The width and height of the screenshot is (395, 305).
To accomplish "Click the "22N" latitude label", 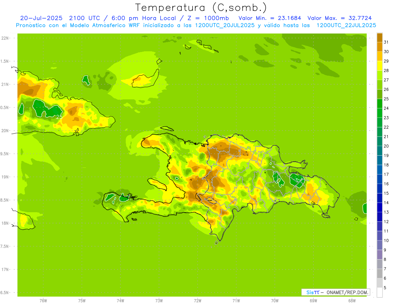I will [5, 38].
